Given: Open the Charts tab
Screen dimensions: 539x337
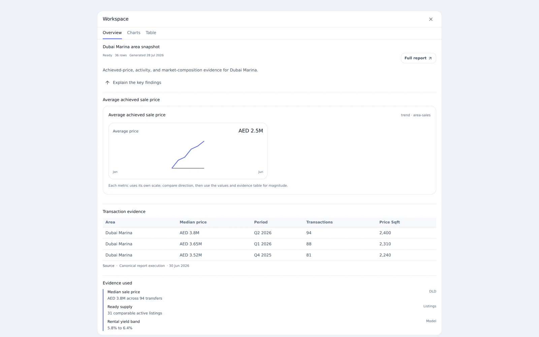Looking at the screenshot, I should [x=134, y=33].
